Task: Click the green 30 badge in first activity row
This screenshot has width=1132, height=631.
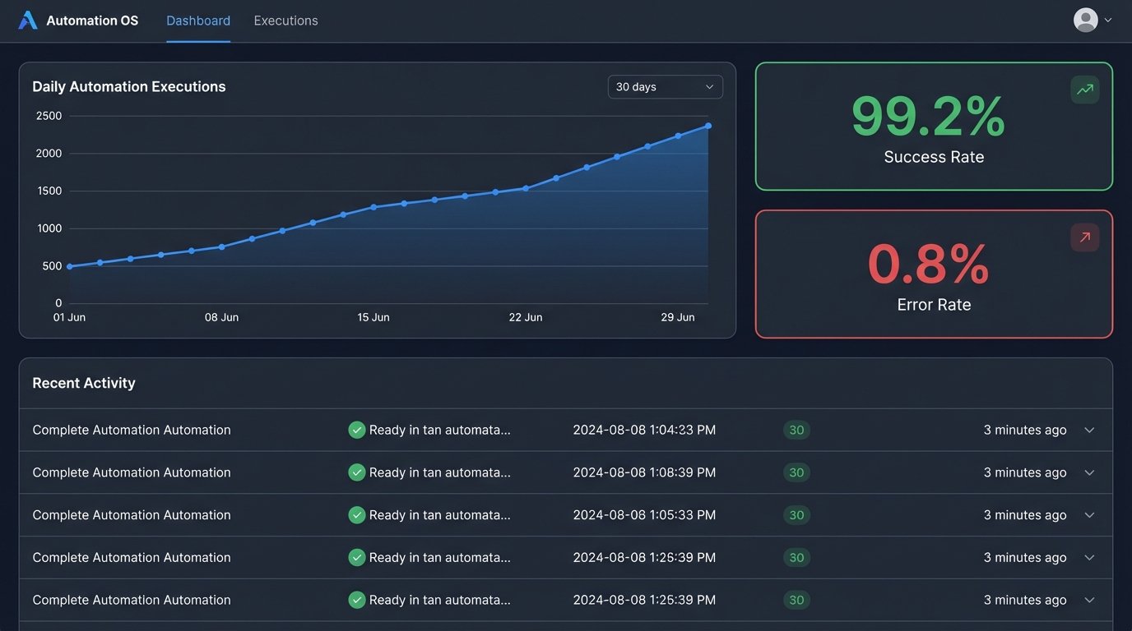Action: coord(796,430)
